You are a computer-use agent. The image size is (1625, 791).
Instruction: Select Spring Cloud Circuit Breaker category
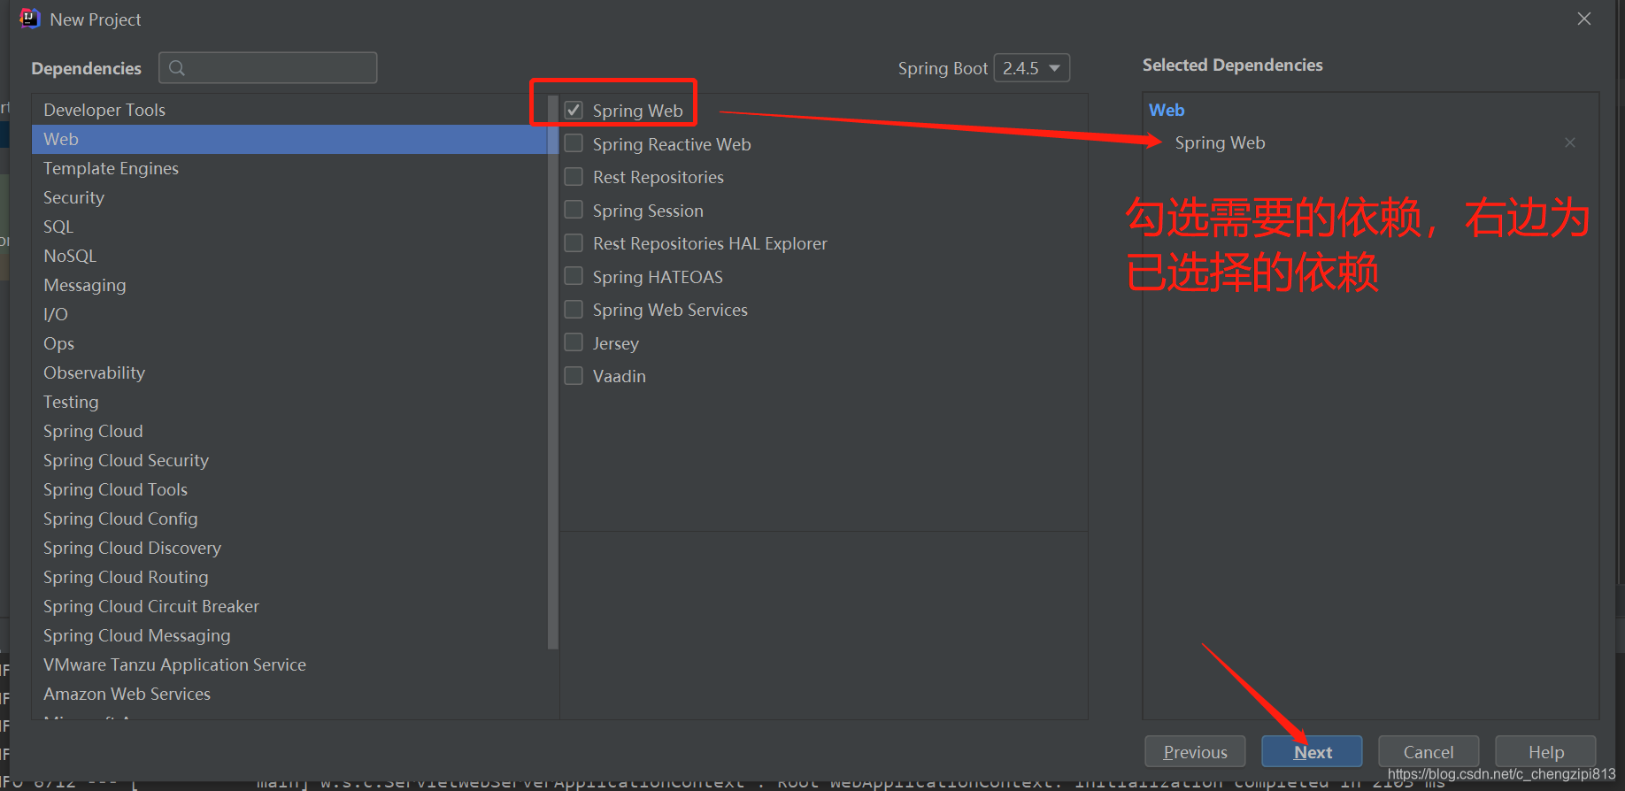289,606
